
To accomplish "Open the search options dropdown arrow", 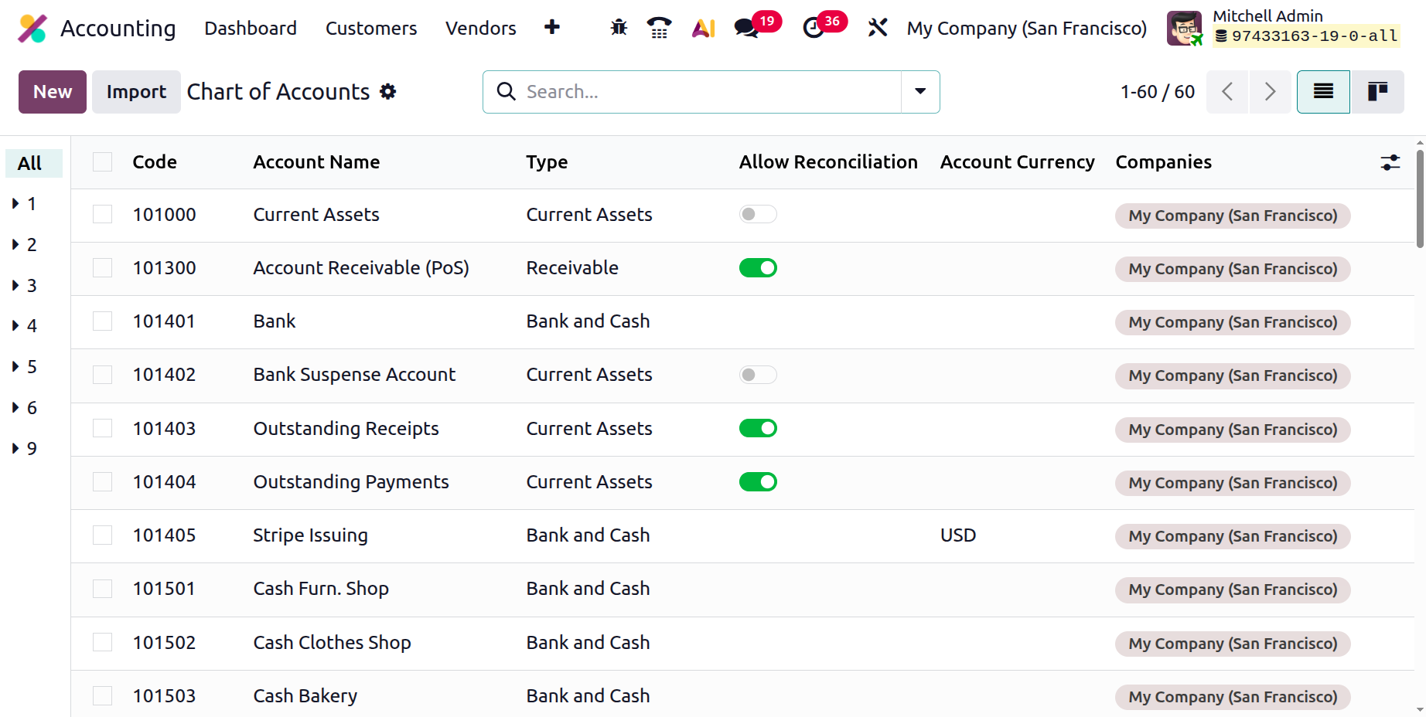I will click(920, 92).
